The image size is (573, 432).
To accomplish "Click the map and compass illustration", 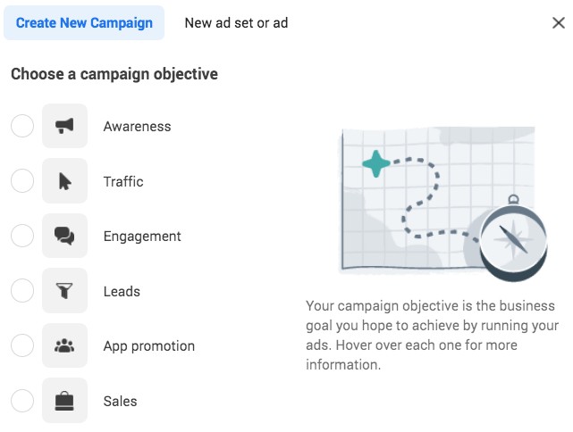I will coord(444,204).
